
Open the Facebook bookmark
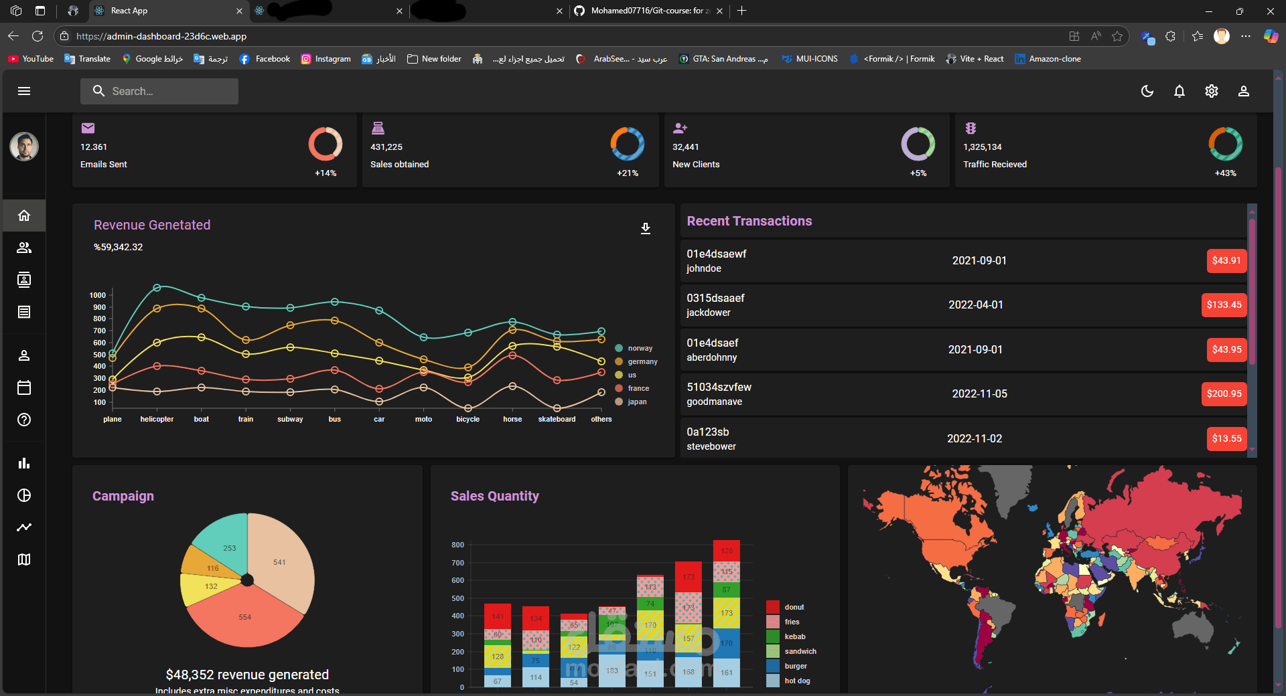coord(265,59)
